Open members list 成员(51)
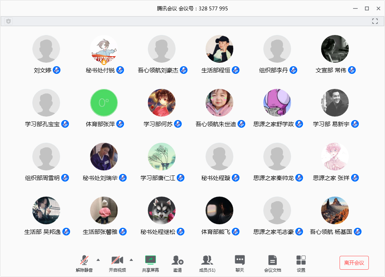The height and width of the screenshot is (277, 385). click(x=207, y=260)
